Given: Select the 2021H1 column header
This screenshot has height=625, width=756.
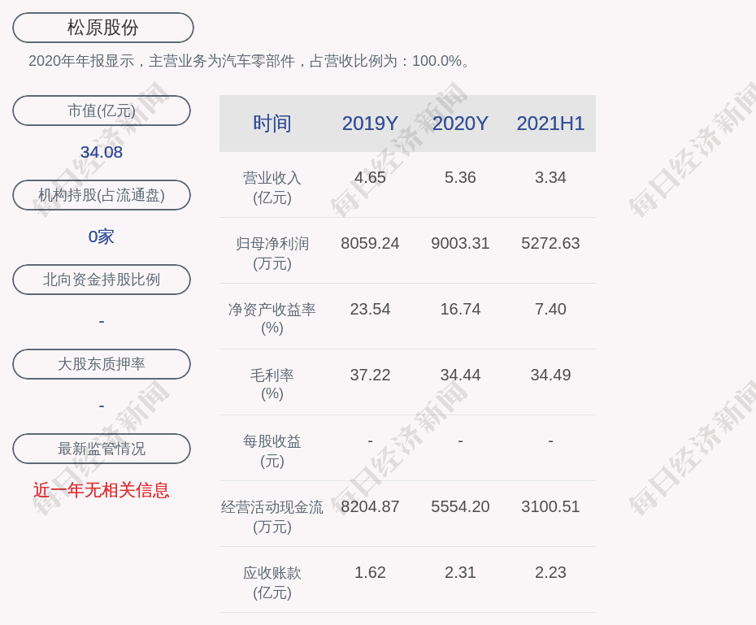Looking at the screenshot, I should click(550, 124).
